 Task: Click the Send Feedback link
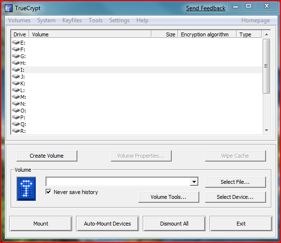pos(206,8)
